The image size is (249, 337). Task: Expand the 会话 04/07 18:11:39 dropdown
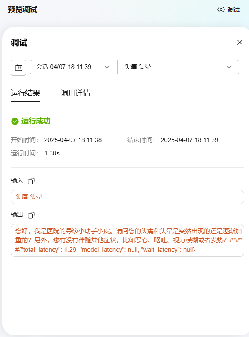(x=74, y=67)
